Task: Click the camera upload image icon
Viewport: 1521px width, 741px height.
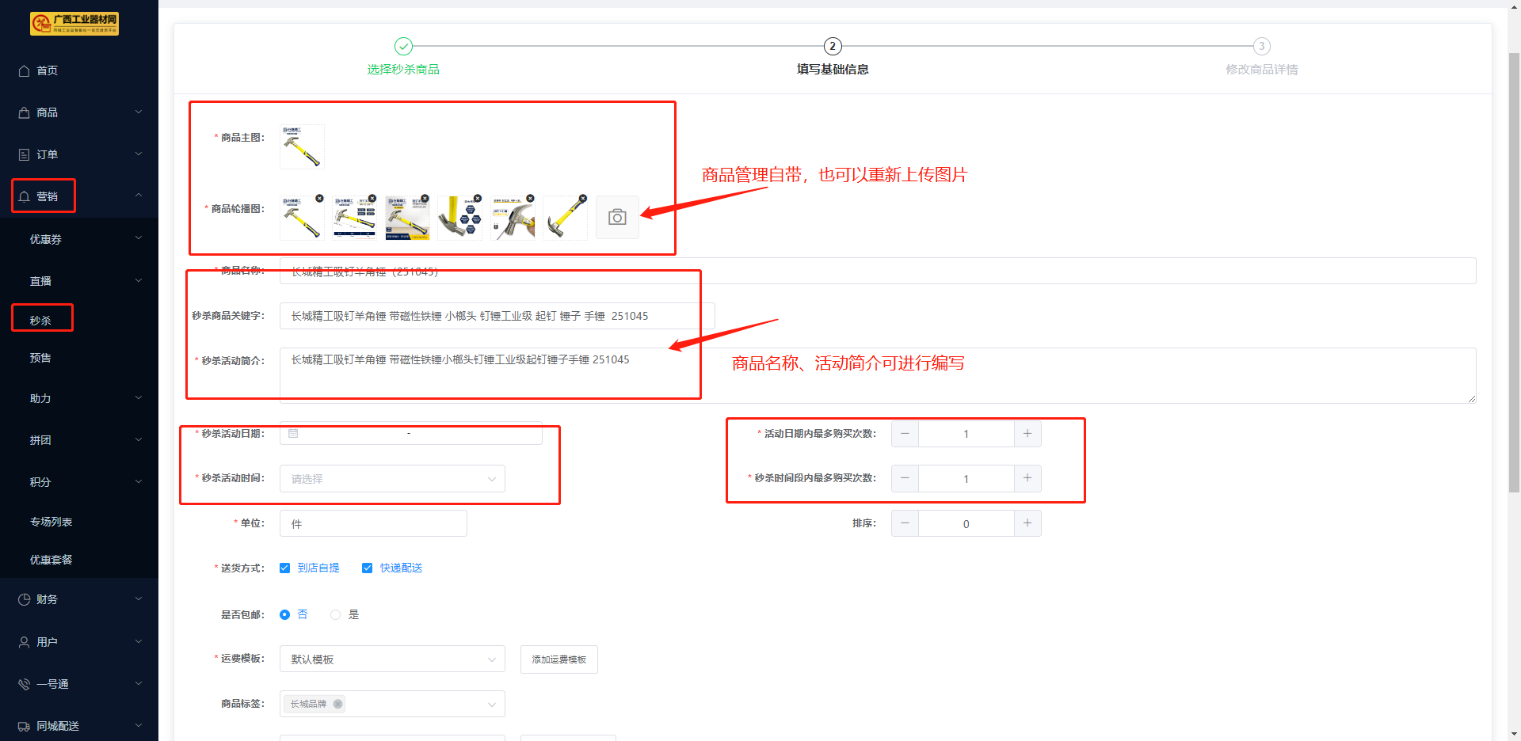Action: tap(617, 218)
